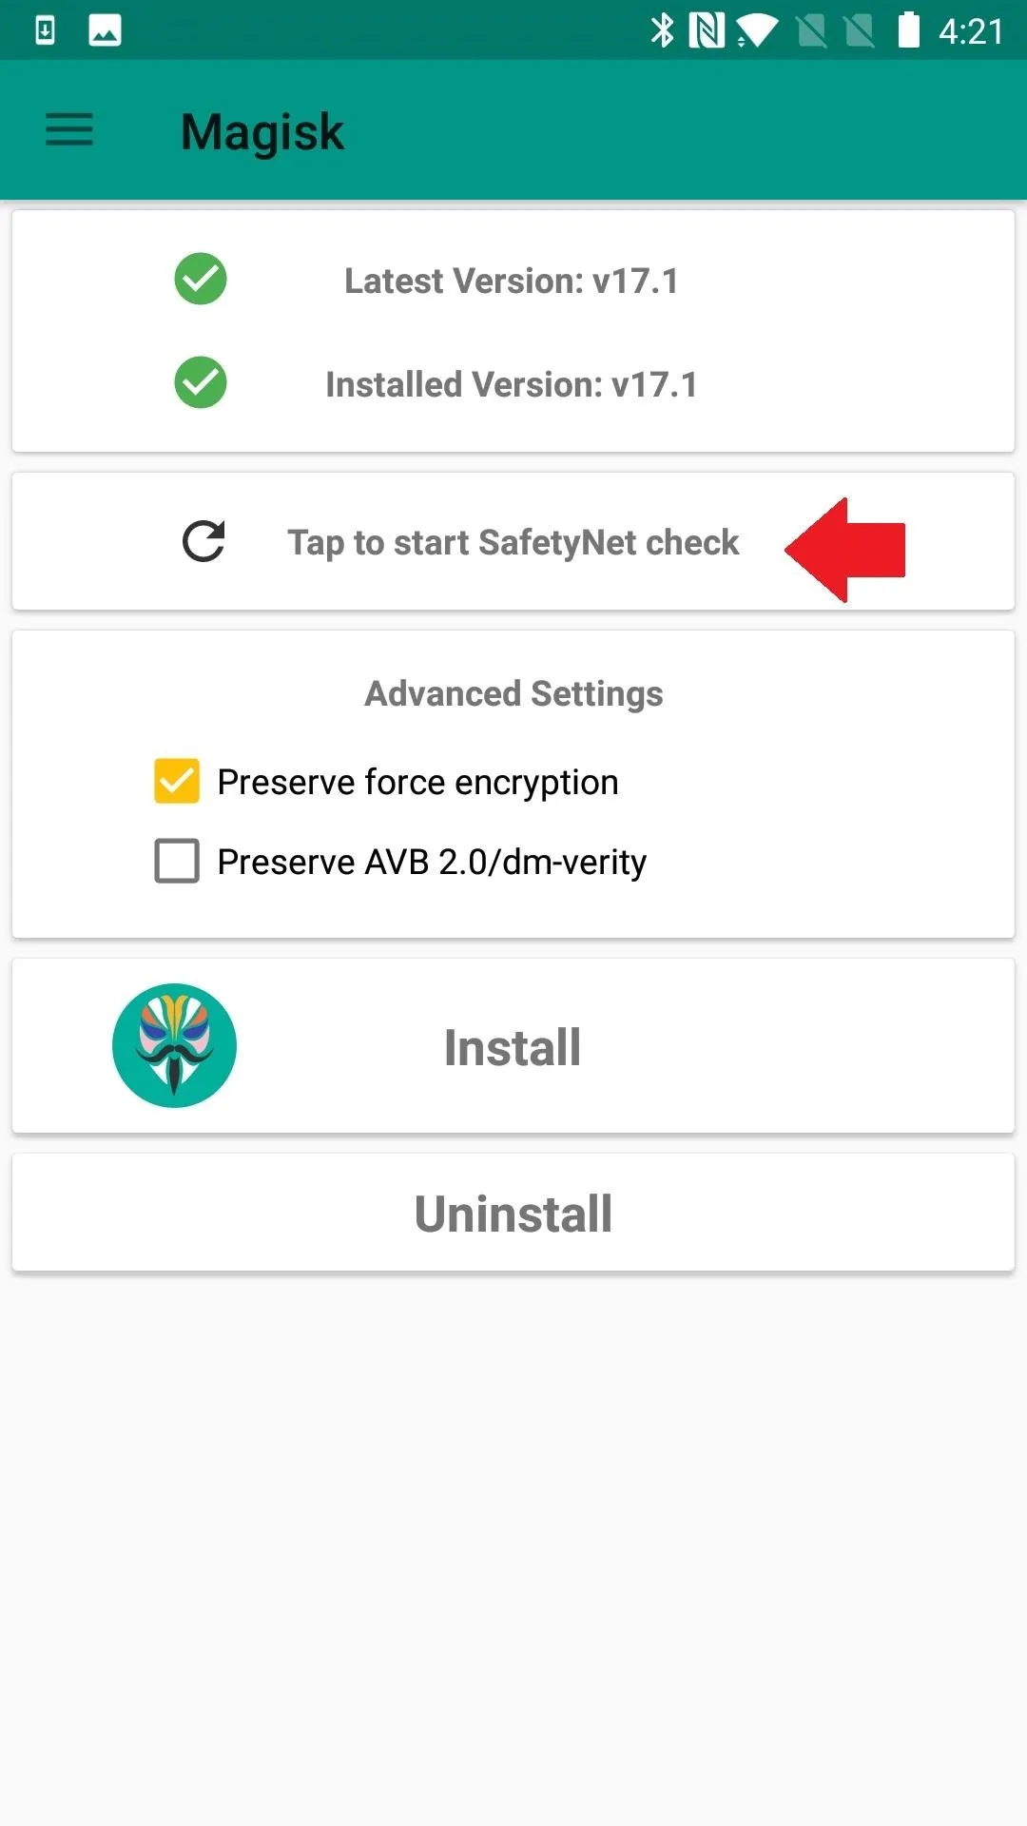Viewport: 1027px width, 1826px height.
Task: Uncheck Preserve force encryption checkbox
Action: tap(177, 781)
